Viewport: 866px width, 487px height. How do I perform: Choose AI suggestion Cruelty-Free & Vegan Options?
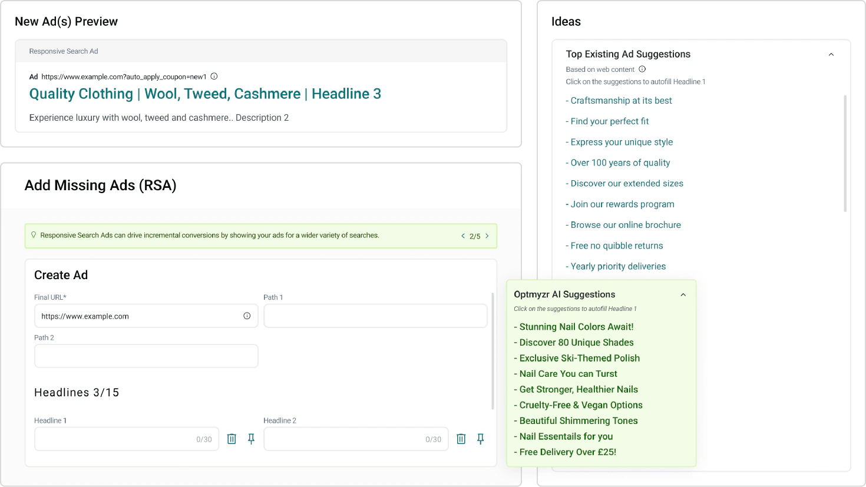point(578,405)
